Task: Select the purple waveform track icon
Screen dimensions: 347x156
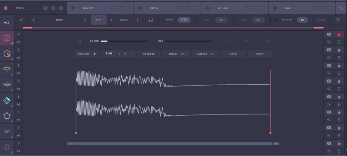Action: 7,131
